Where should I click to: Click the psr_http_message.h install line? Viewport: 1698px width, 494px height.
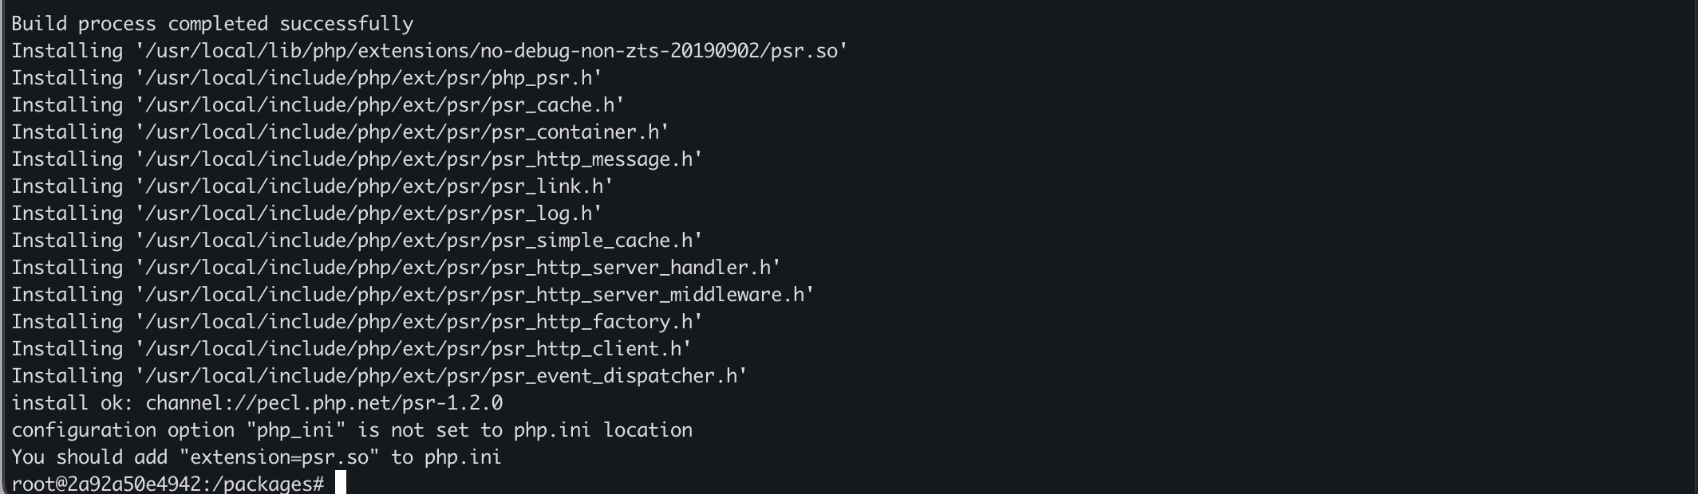[x=357, y=159]
